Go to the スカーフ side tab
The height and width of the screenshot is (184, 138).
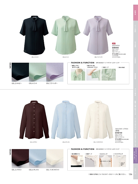(136, 171)
